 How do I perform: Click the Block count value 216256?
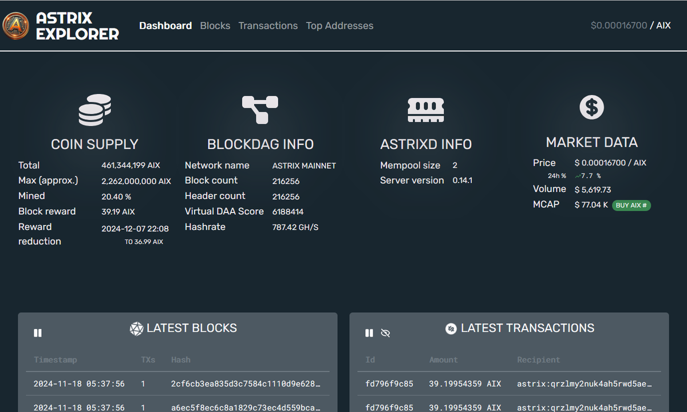[x=286, y=181]
